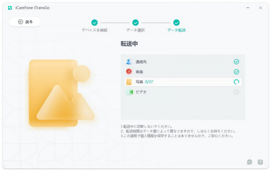
Task: Select the 写真 0/37 transfer row
Action: 183,82
